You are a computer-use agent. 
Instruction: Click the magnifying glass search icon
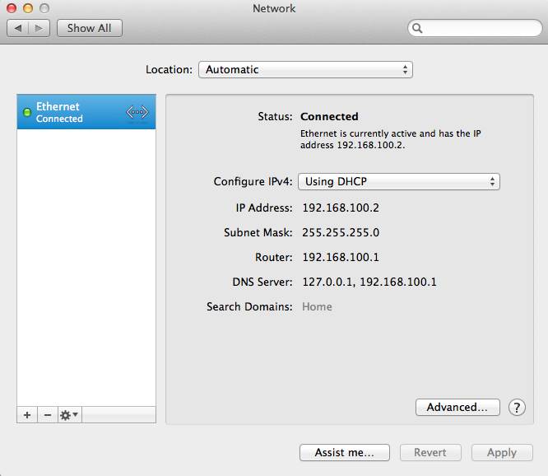pyautogui.click(x=417, y=28)
